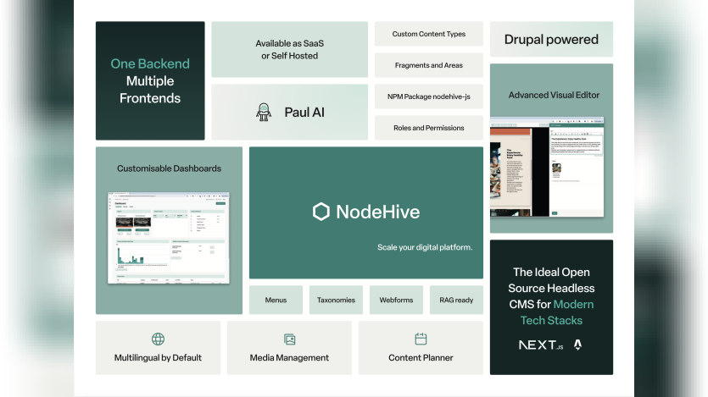Click 'Multilingual by Default' label
This screenshot has width=708, height=397.
click(158, 358)
